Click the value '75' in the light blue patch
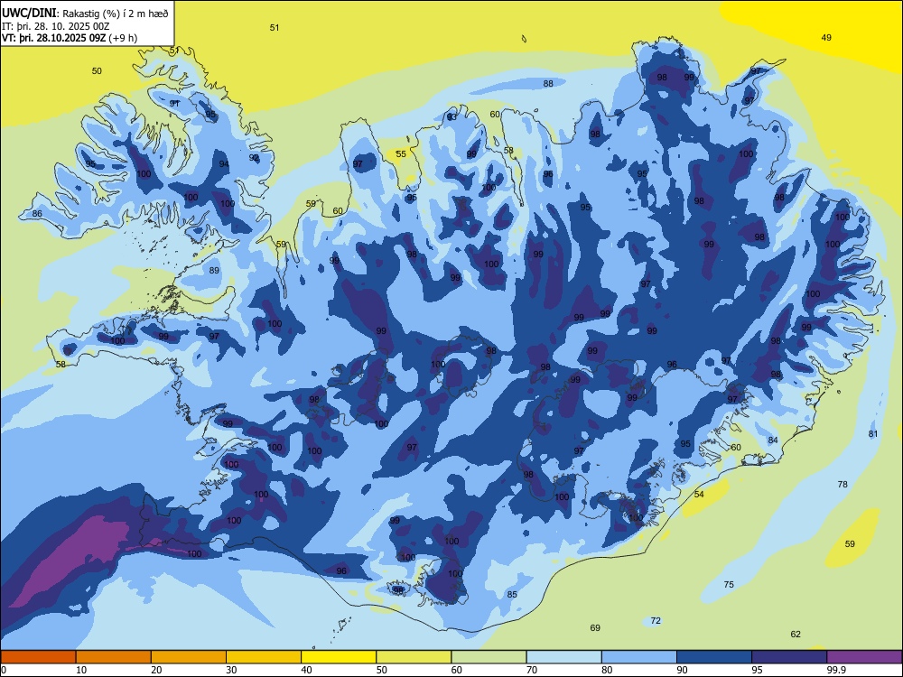 tap(729, 585)
